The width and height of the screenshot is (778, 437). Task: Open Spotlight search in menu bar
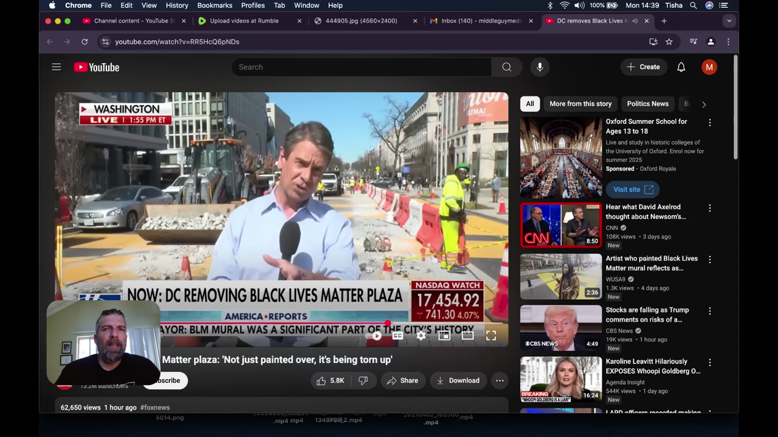pos(694,5)
